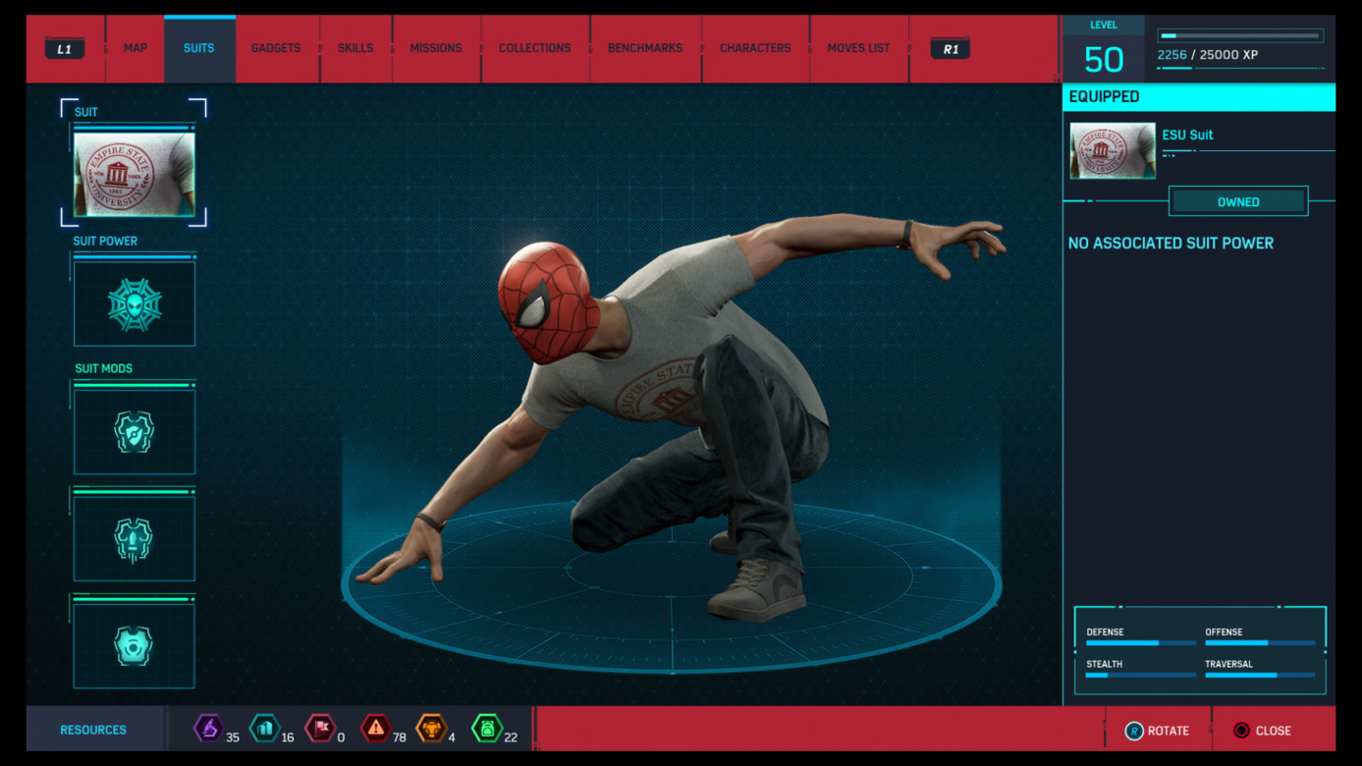Click the Rotate control
This screenshot has width=1362, height=766.
[x=1157, y=731]
